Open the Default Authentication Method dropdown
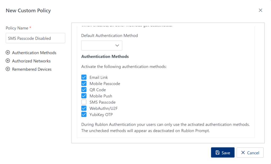The width and height of the screenshot is (271, 164). [x=101, y=45]
